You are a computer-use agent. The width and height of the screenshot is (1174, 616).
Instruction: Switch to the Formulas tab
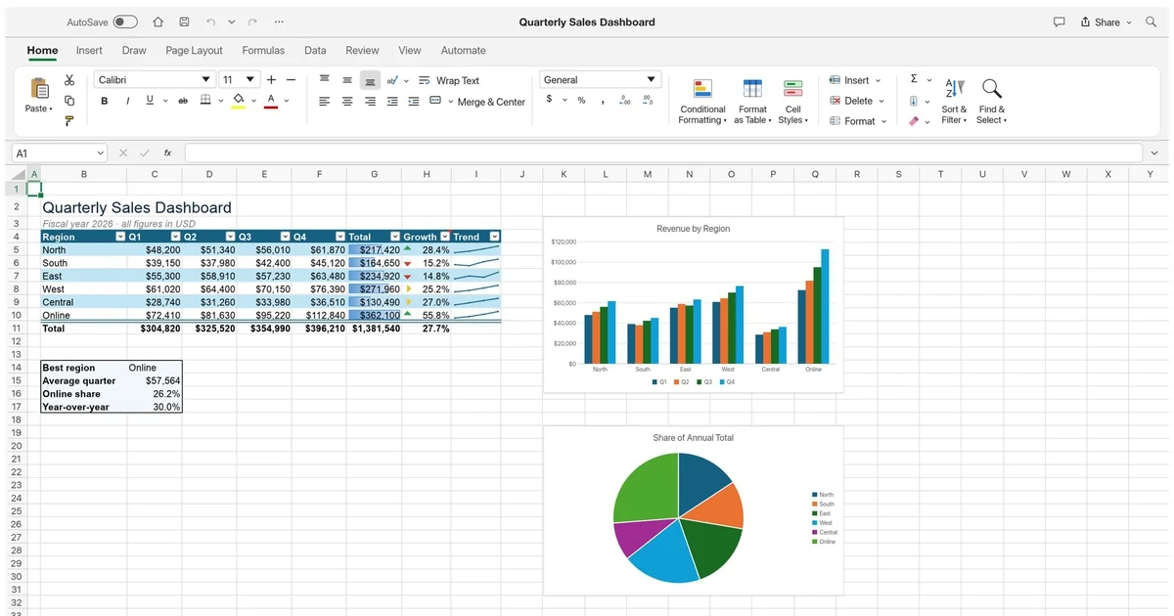[263, 51]
